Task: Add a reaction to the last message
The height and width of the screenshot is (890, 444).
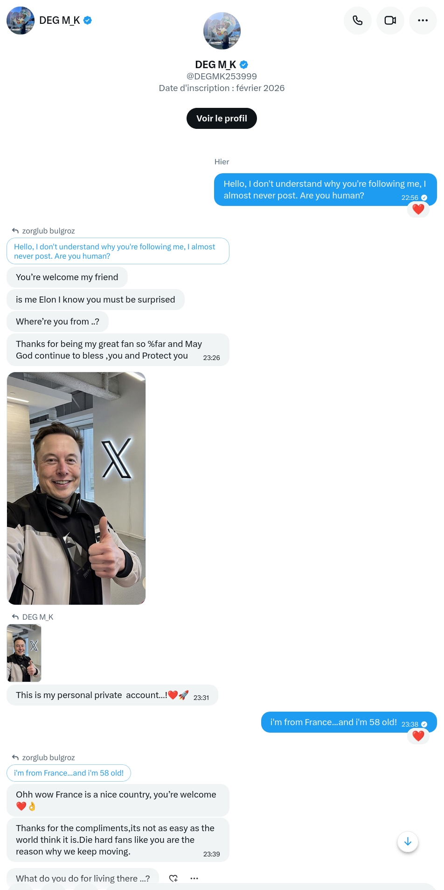Action: (x=173, y=878)
